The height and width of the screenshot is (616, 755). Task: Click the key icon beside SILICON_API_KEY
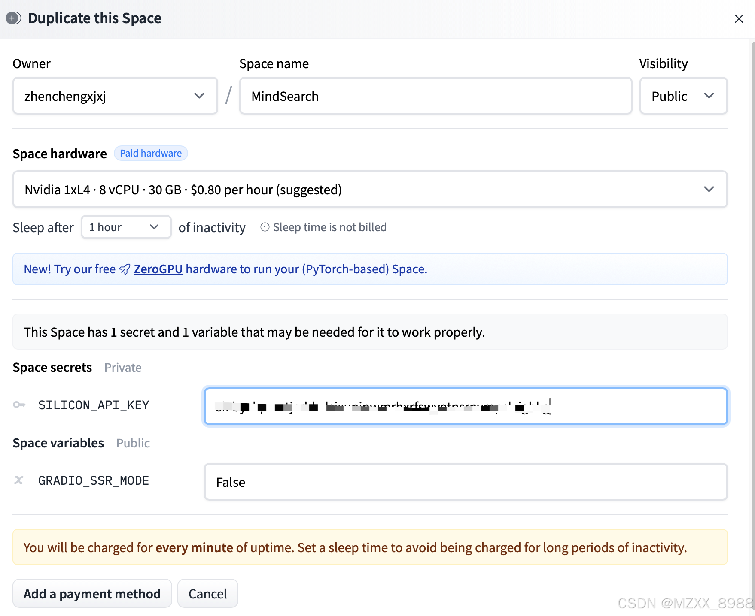(x=19, y=405)
